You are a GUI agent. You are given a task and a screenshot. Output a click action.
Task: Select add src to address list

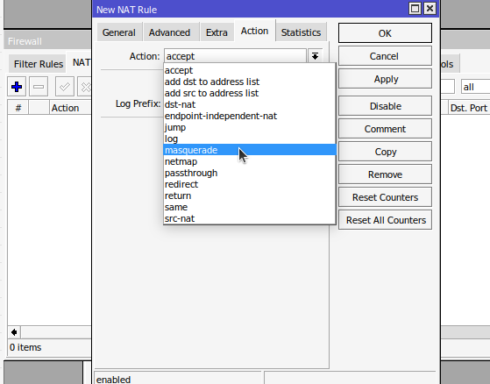click(250, 93)
